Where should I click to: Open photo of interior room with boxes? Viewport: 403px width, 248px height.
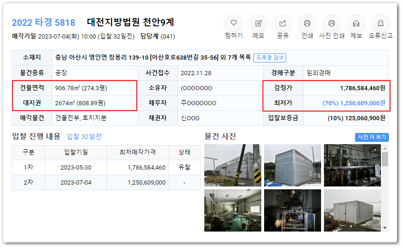[x=233, y=210]
